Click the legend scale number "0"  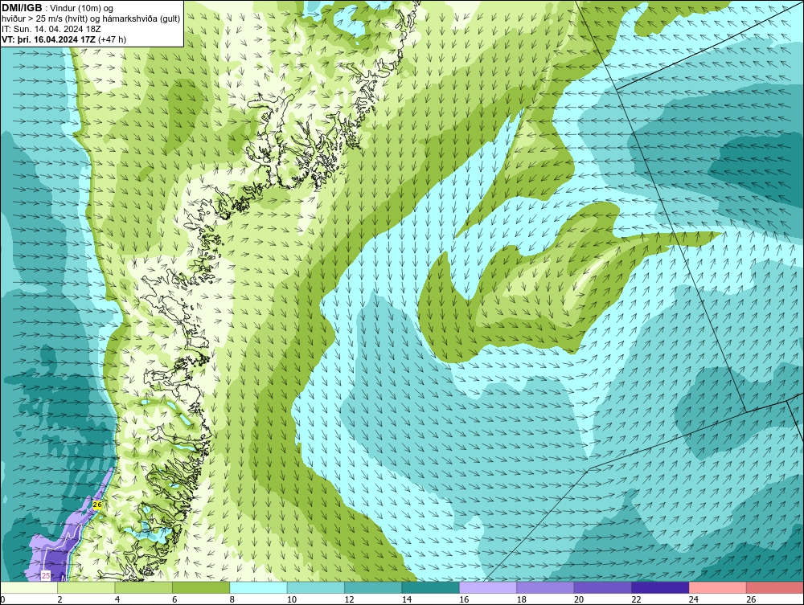2,599
